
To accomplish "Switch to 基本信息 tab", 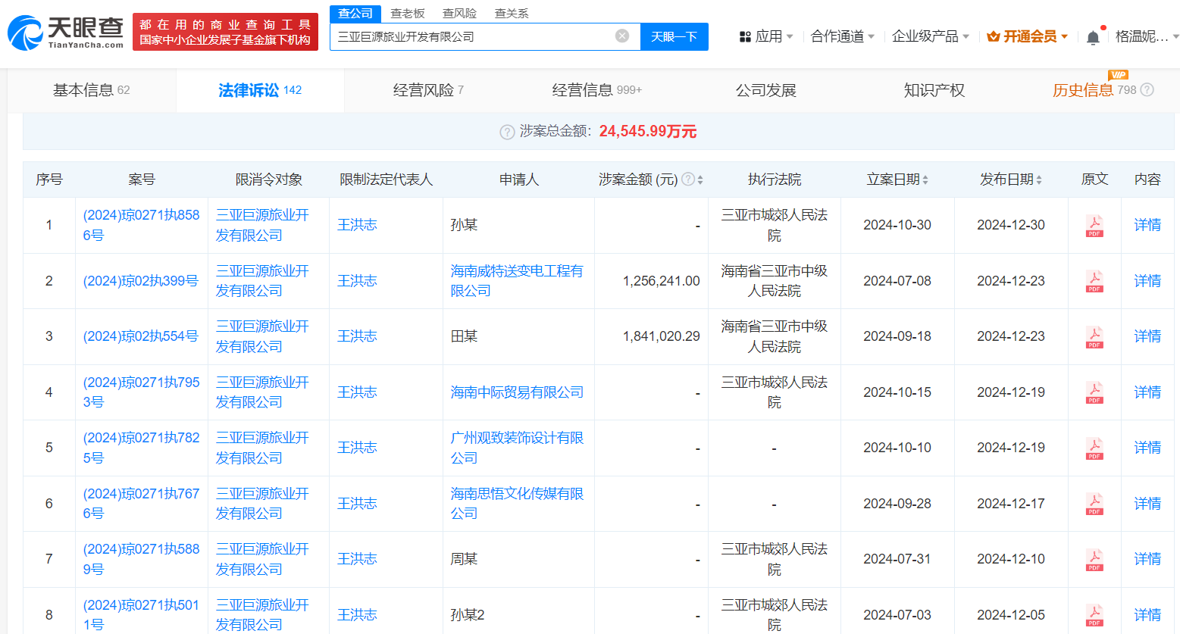I will (92, 90).
